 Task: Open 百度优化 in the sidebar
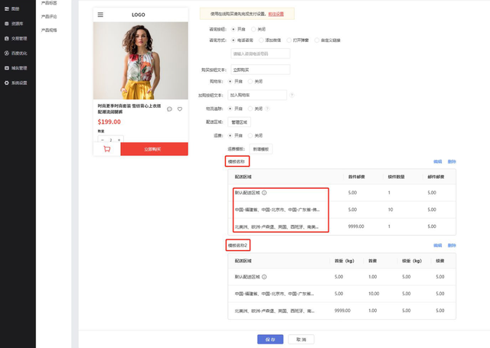click(15, 53)
